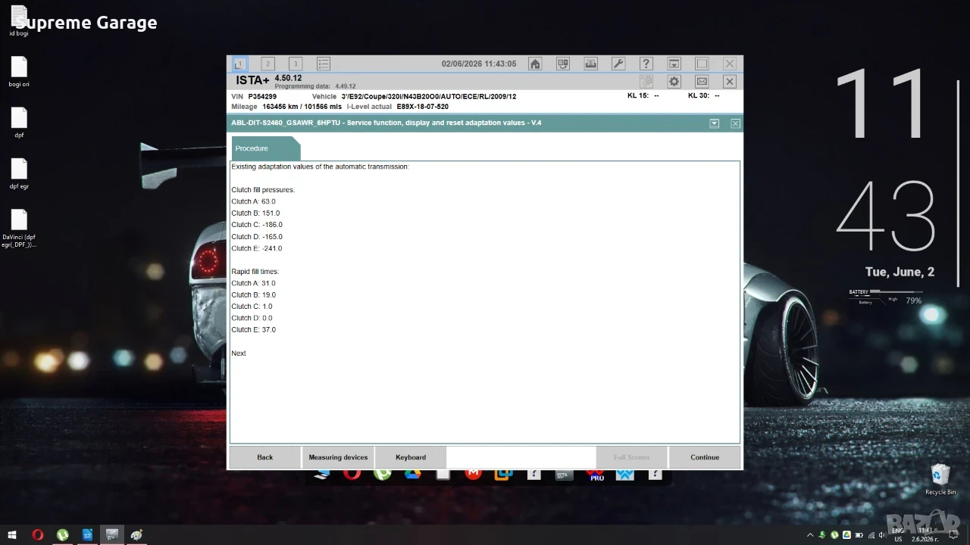
Task: Open the ISTA home screen icon
Action: tap(535, 64)
